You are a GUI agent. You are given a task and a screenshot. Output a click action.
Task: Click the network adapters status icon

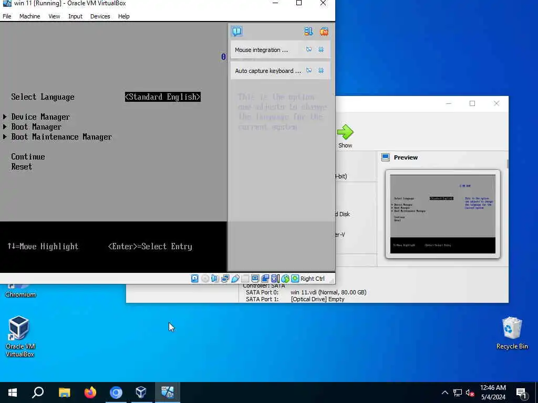point(225,279)
